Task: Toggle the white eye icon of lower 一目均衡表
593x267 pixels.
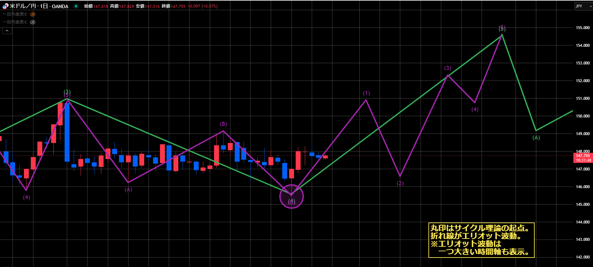Action: [x=33, y=22]
